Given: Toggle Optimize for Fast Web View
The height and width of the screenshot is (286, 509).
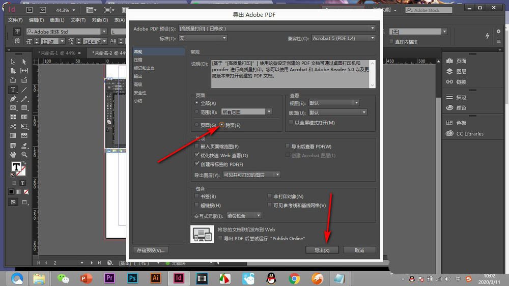Looking at the screenshot, I should [196, 155].
